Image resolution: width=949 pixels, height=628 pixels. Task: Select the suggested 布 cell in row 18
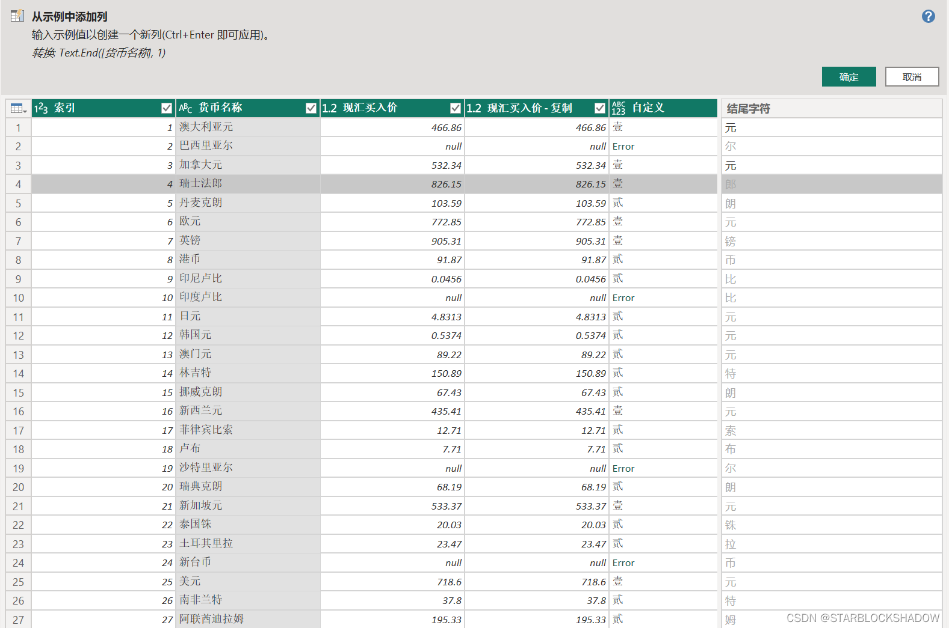pyautogui.click(x=832, y=449)
